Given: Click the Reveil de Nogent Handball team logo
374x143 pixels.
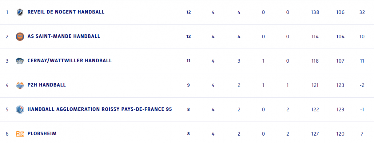Looking at the screenshot, I should [20, 12].
